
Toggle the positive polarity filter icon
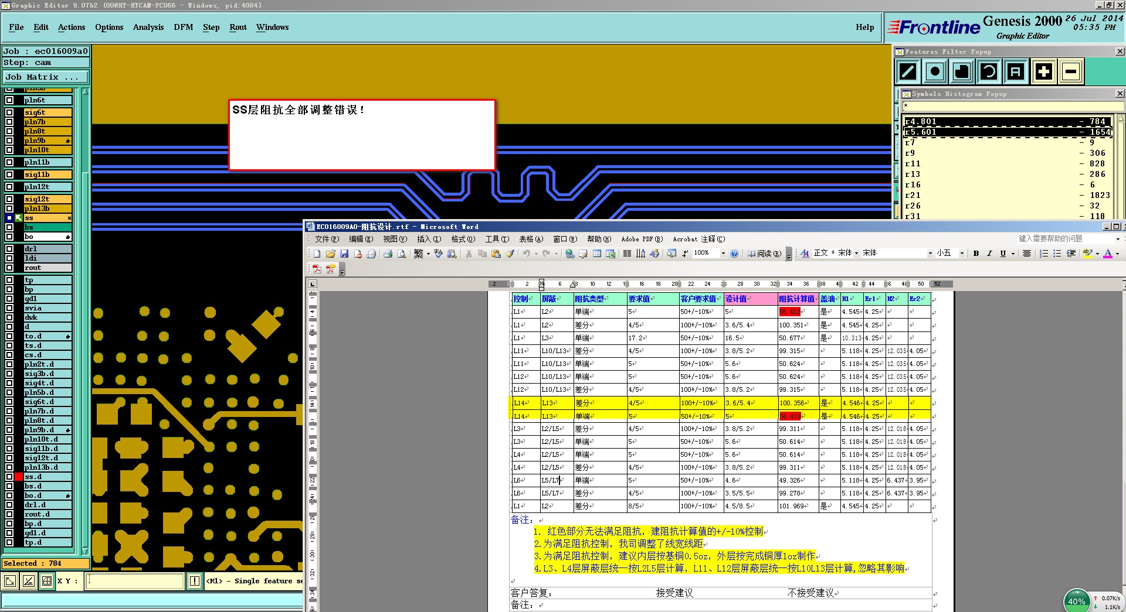1044,71
